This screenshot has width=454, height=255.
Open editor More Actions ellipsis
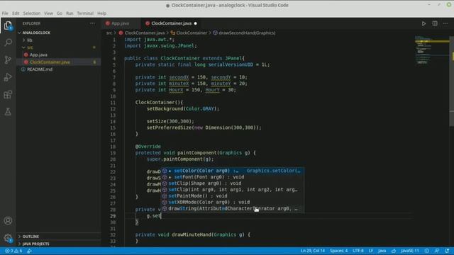(x=445, y=23)
